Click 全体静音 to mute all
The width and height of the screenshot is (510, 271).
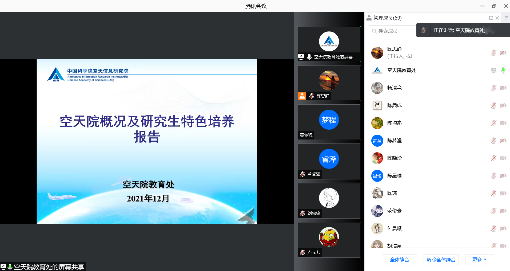pos(399,260)
